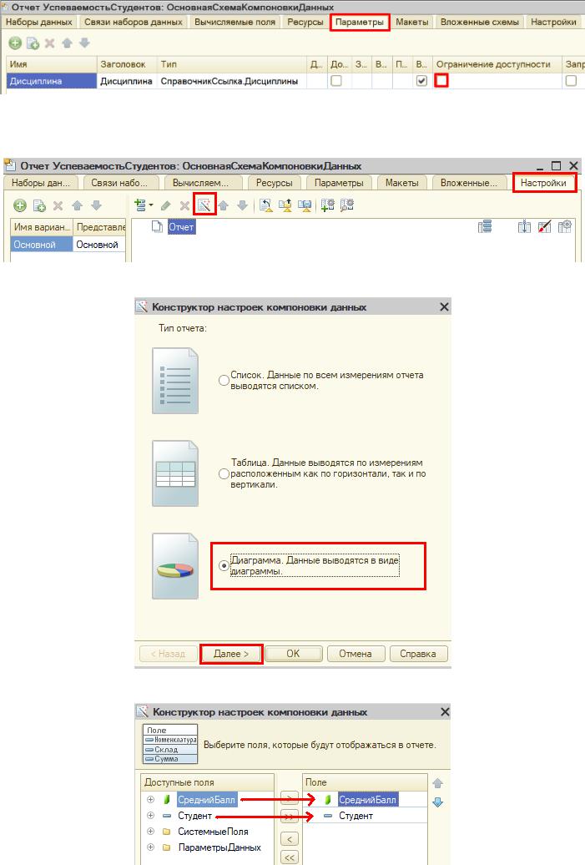The height and width of the screenshot is (865, 585).
Task: Select the Список report type radio button
Action: point(224,381)
